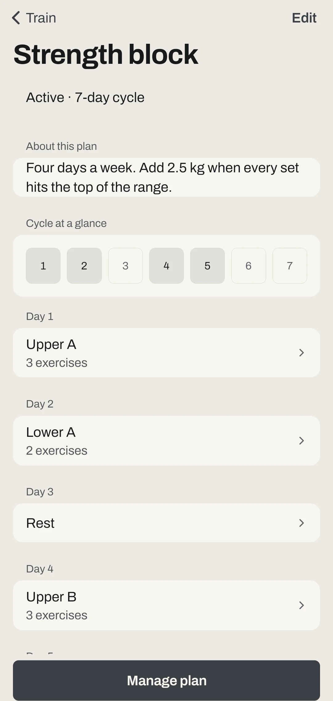Tap Edit in the header
This screenshot has width=333, height=701.
[x=304, y=18]
